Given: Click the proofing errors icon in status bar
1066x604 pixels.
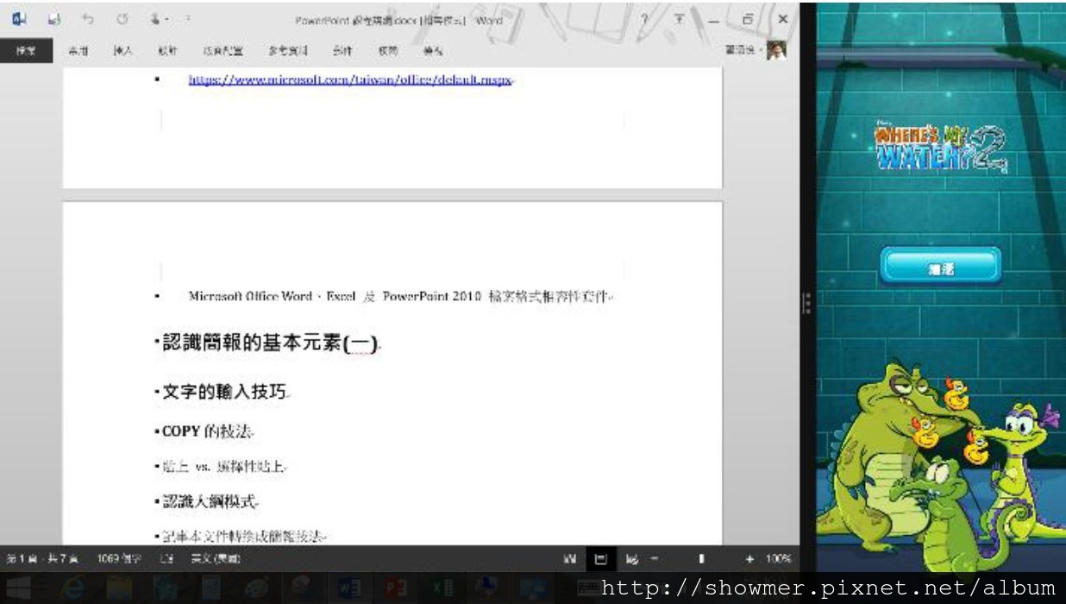Looking at the screenshot, I should 166,559.
